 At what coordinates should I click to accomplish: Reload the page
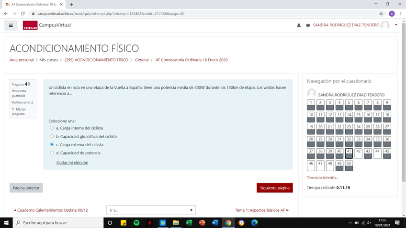23,14
